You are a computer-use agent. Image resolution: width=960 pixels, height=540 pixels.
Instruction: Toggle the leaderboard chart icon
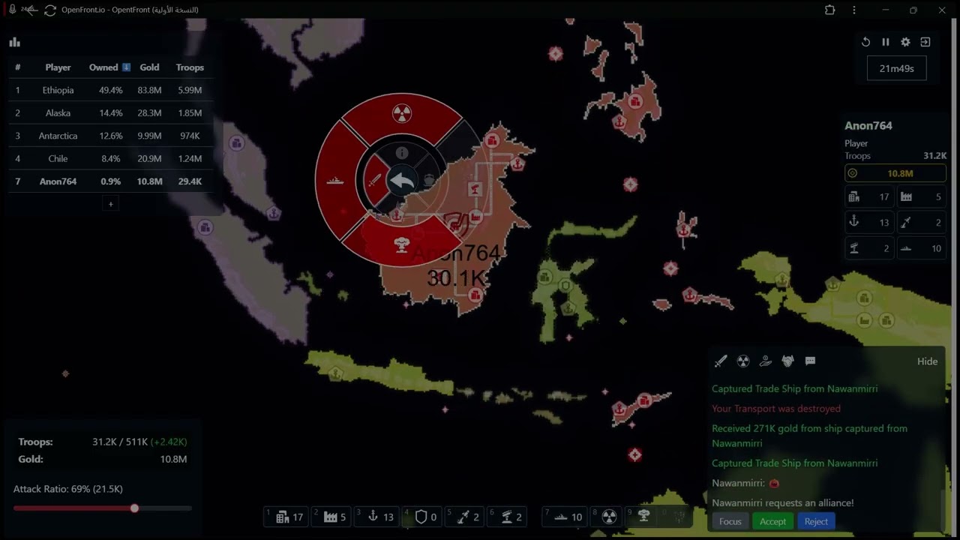15,42
